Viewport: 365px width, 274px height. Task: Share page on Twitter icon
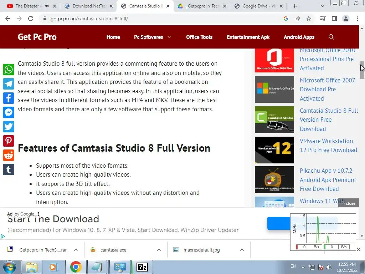[x=9, y=127]
